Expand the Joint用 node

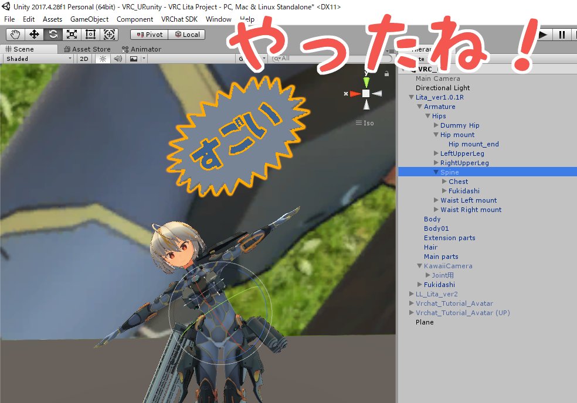pyautogui.click(x=427, y=275)
